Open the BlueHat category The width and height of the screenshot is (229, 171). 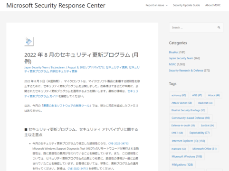click(x=174, y=52)
